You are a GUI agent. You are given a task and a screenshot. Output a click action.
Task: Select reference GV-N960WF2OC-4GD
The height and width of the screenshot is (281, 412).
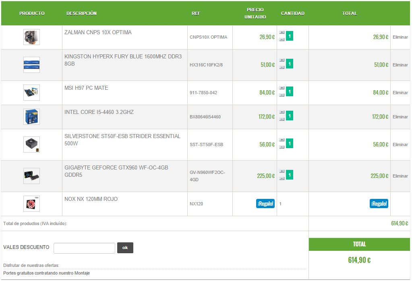[x=207, y=176]
